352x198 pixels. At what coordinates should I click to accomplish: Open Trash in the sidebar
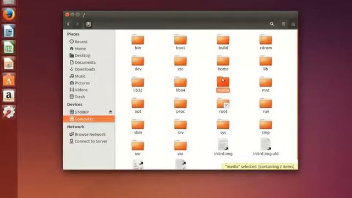[77, 97]
